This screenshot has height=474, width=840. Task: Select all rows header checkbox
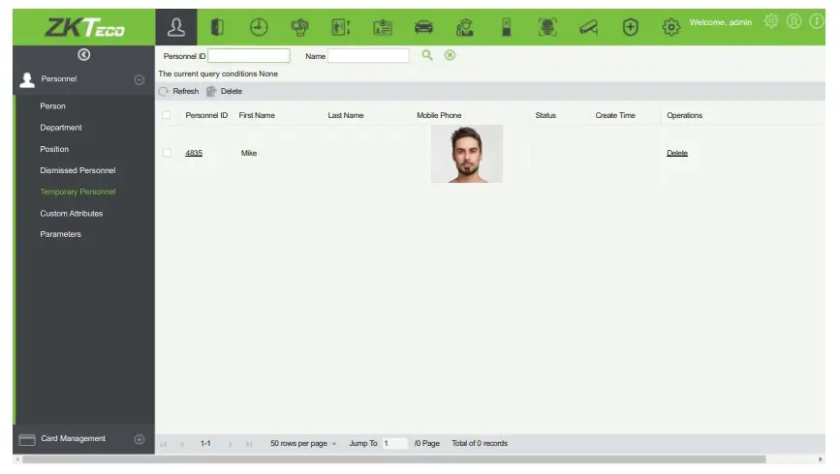click(167, 115)
